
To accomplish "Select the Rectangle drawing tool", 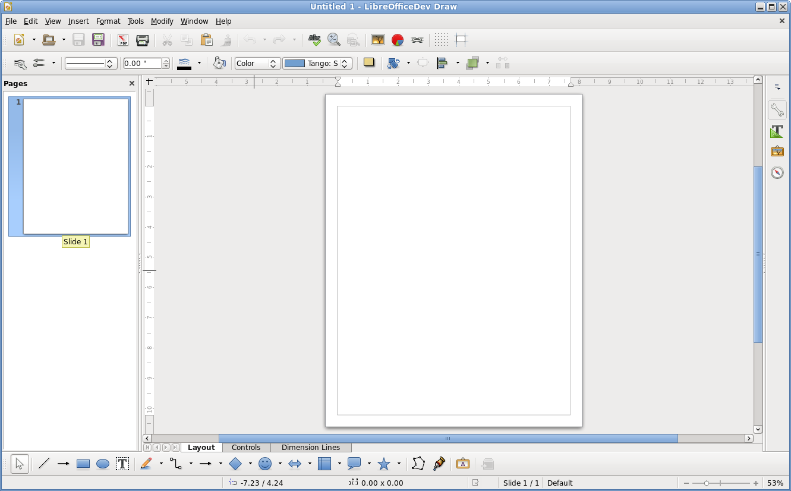I will click(x=83, y=464).
